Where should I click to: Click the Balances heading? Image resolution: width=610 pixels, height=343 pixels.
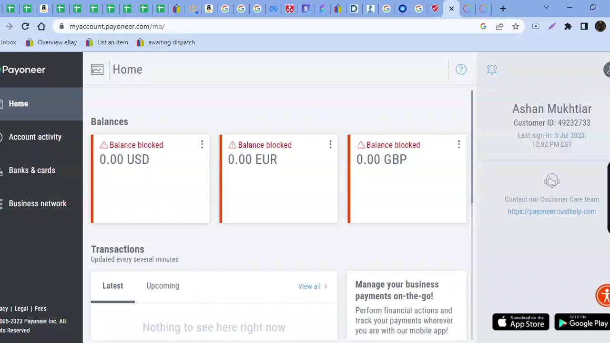pos(110,122)
